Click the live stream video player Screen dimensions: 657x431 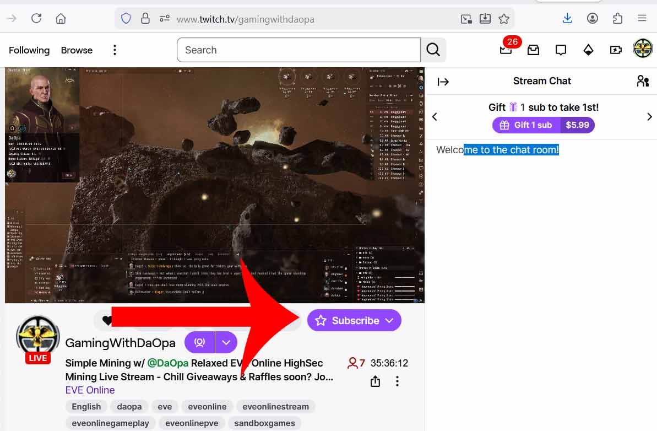tap(215, 185)
